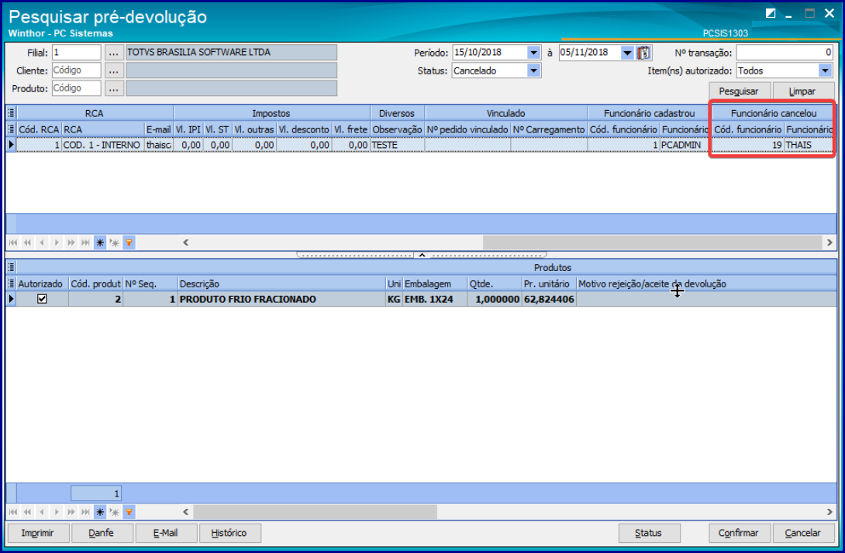The width and height of the screenshot is (845, 553).
Task: Click the first-record navigator icon in upper grid
Action: click(13, 243)
